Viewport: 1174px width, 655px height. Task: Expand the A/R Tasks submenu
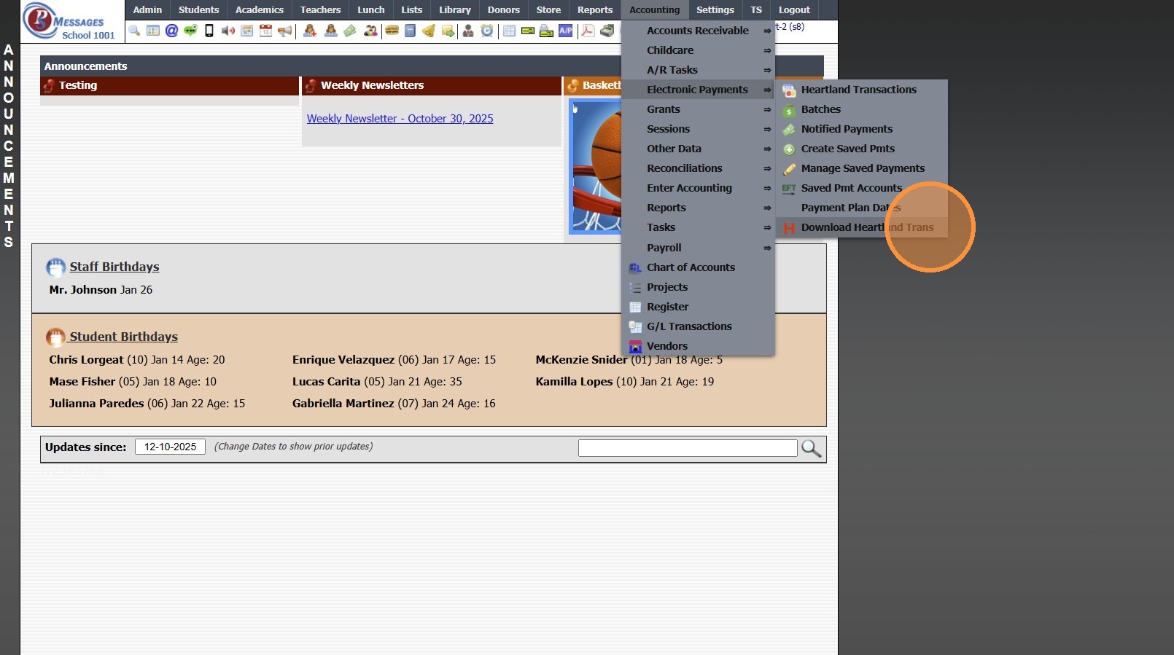click(698, 70)
